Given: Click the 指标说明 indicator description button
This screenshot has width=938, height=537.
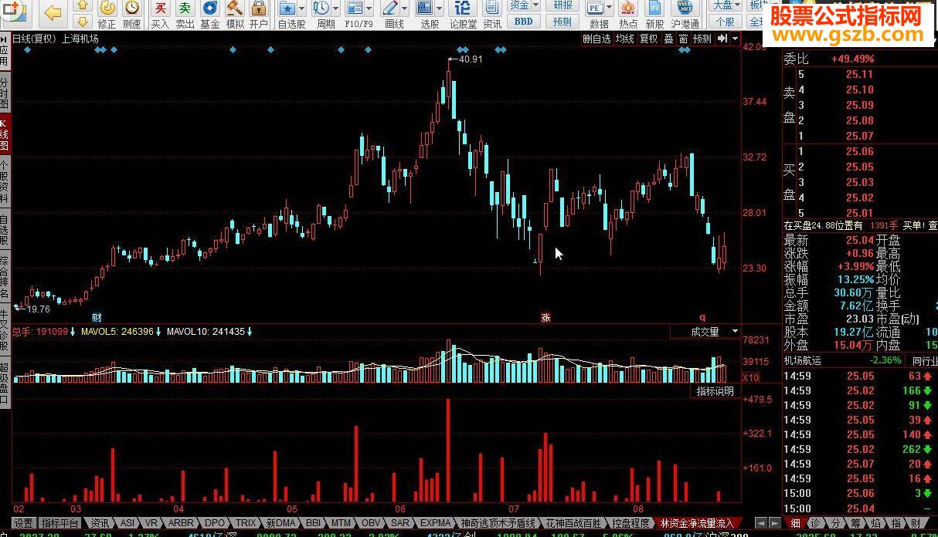Looking at the screenshot, I should tap(715, 391).
